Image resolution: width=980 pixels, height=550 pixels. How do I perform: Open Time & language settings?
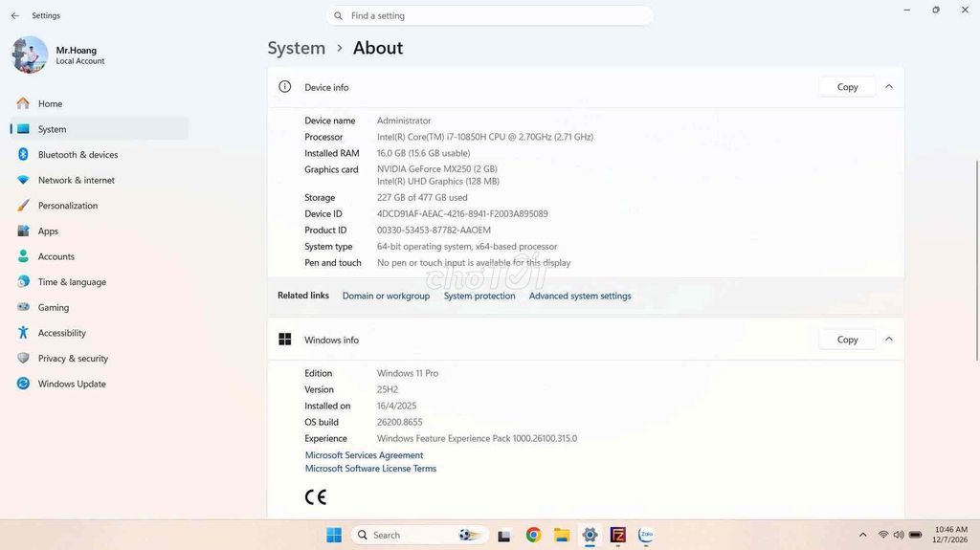coord(100,282)
